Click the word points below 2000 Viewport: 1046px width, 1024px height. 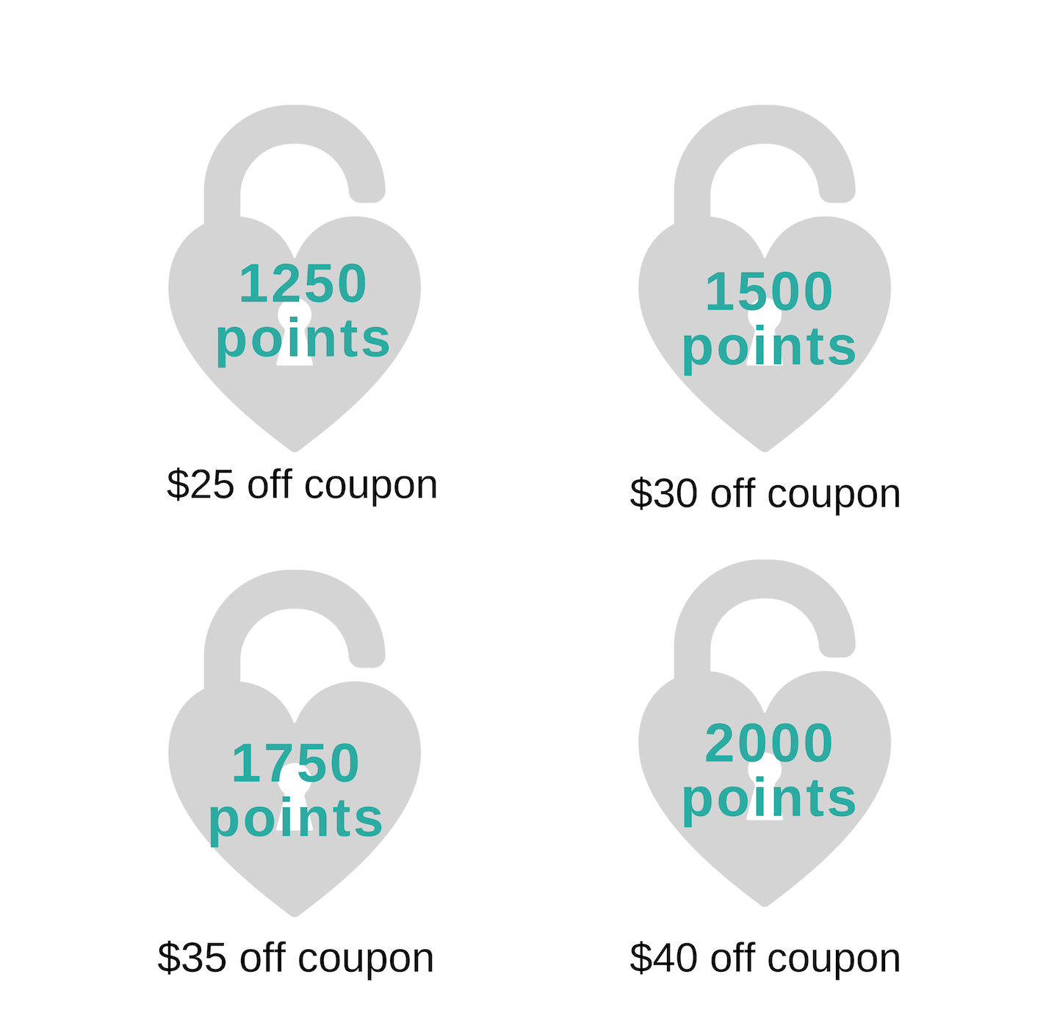pyautogui.click(x=768, y=799)
